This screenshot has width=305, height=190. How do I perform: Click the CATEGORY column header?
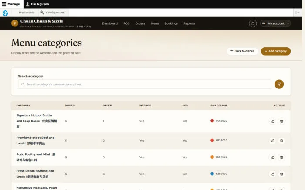click(24, 105)
